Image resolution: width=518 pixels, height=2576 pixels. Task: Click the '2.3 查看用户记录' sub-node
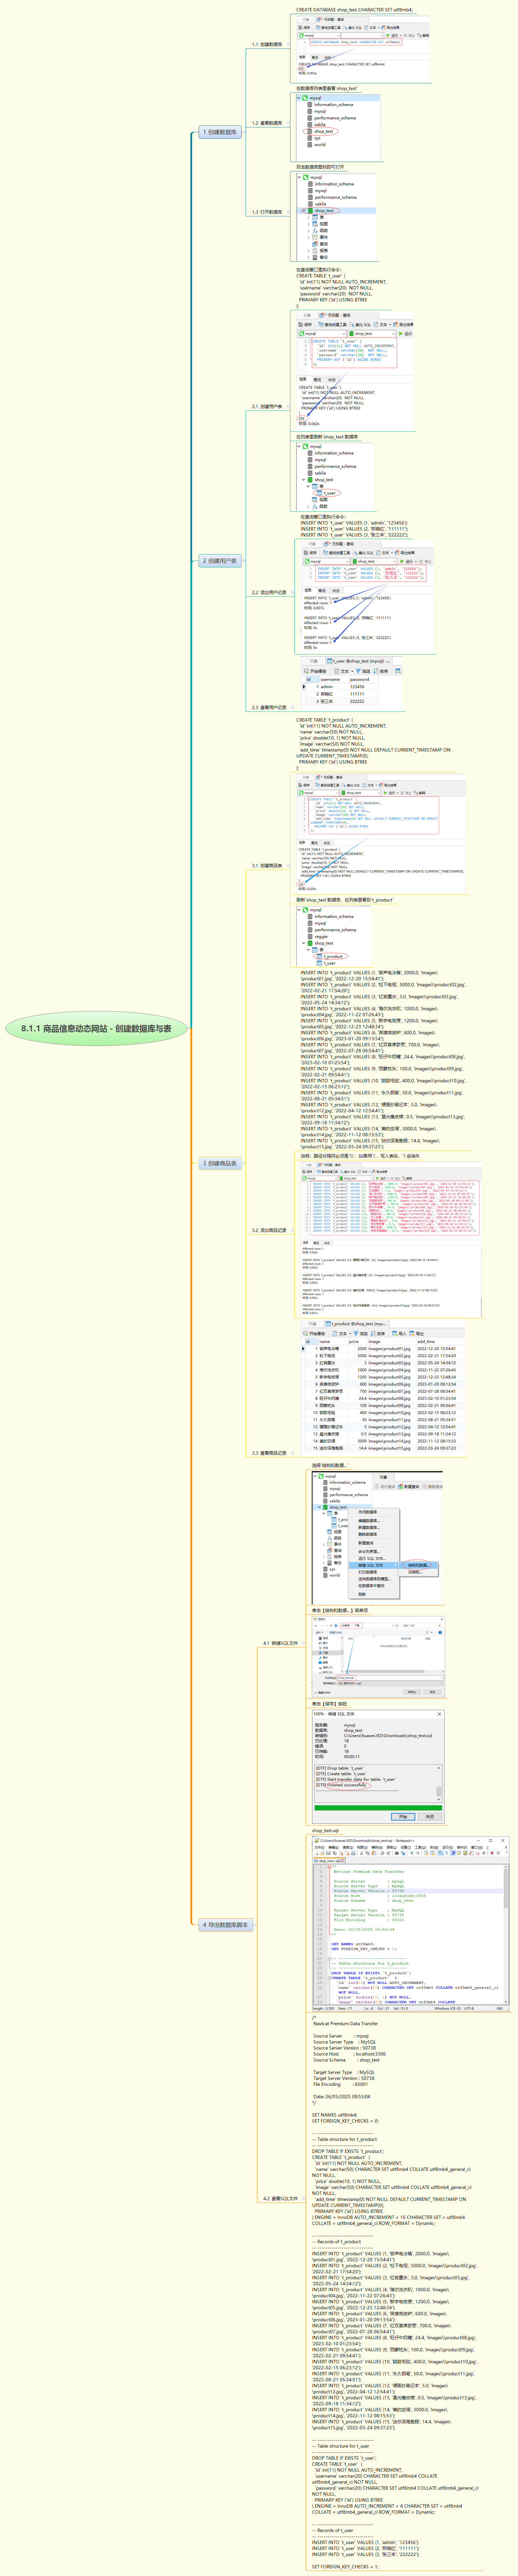[x=269, y=707]
